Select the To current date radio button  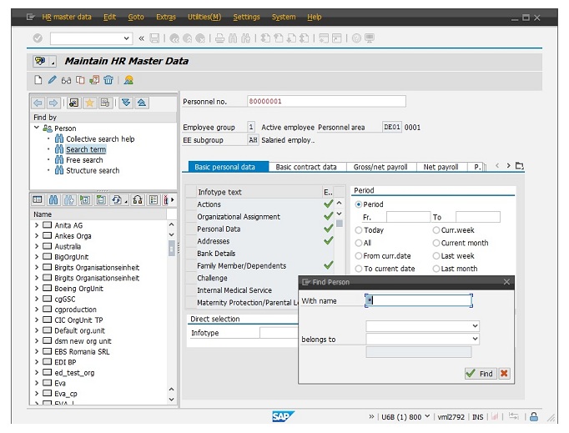point(359,269)
